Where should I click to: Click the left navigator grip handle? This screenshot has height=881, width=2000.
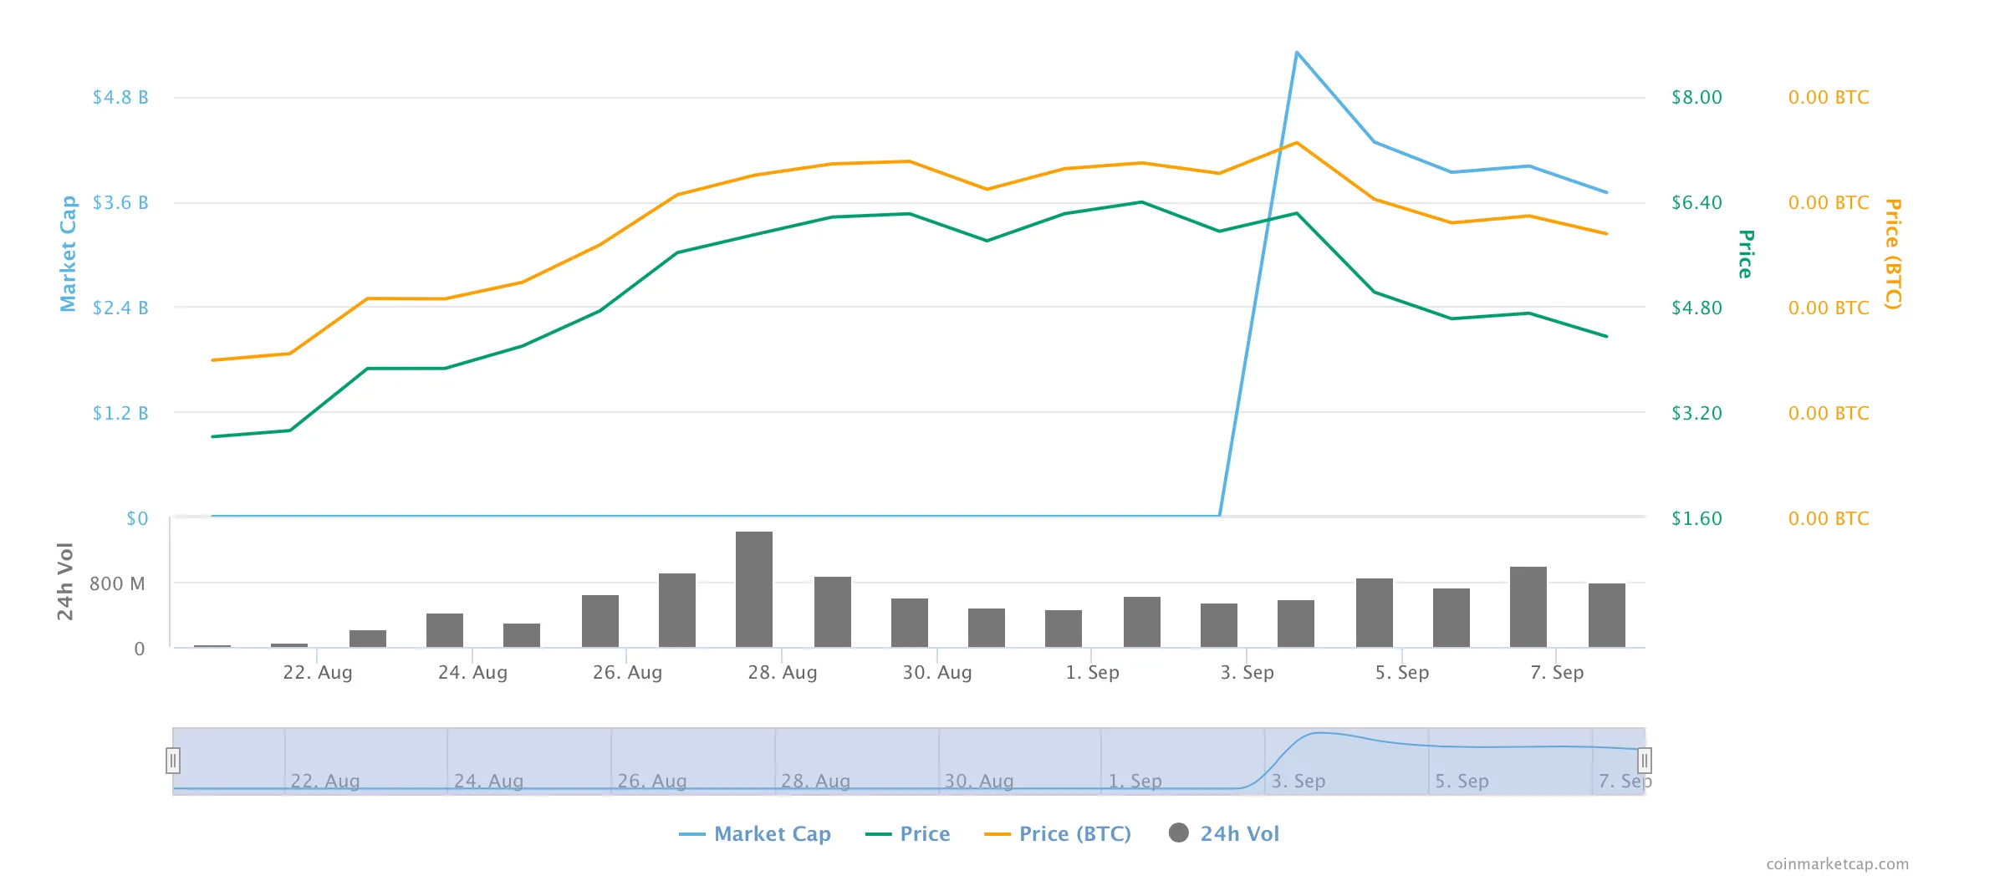[173, 761]
